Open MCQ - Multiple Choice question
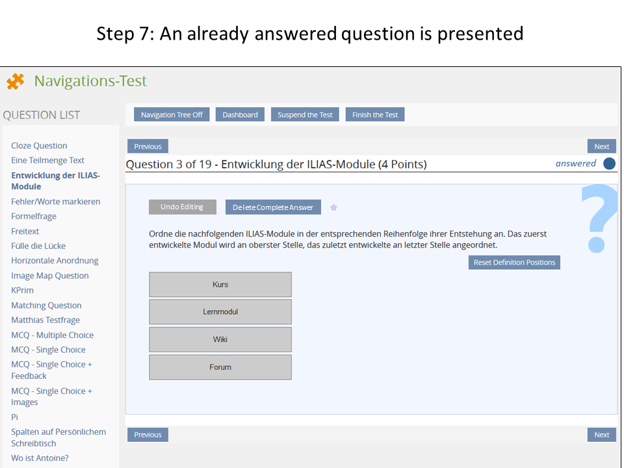 52,335
